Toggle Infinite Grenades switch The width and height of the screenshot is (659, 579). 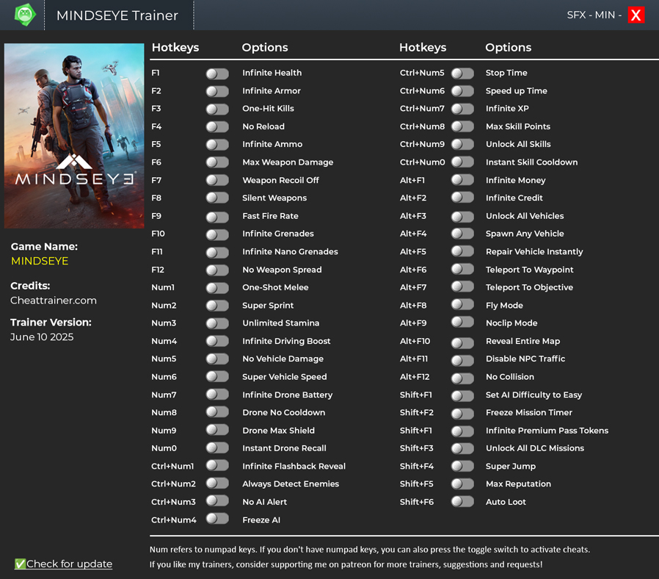click(217, 234)
